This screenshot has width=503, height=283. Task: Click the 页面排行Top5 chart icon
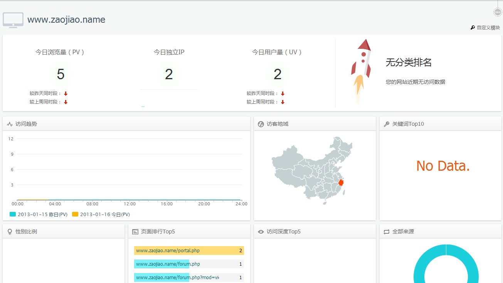135,232
